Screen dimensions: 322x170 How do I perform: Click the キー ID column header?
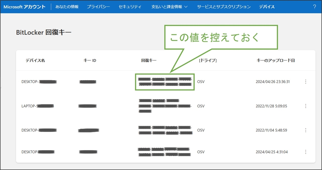coord(90,60)
